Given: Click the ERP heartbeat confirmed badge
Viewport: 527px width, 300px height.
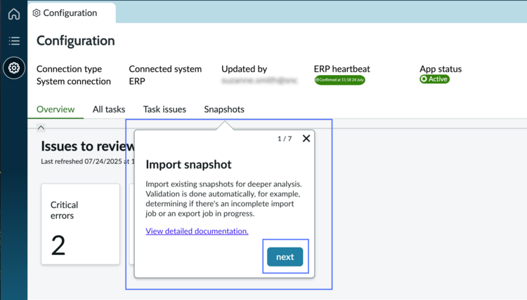Looking at the screenshot, I should coord(340,80).
